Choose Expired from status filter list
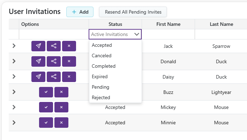247x140 pixels. coord(115,76)
